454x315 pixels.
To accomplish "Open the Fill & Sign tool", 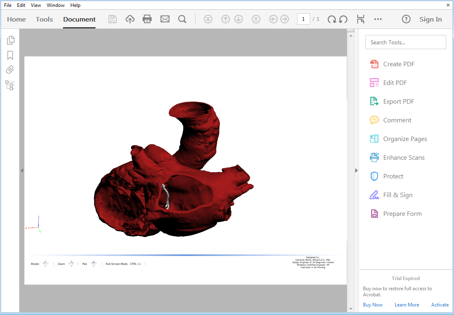I will 391,195.
